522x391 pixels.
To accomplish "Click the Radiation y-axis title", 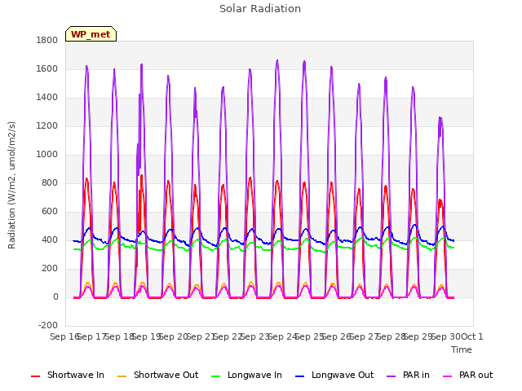I will click(x=11, y=185).
